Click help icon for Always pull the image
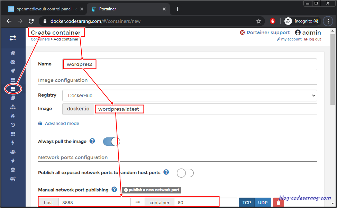The width and height of the screenshot is (337, 208). click(92, 141)
